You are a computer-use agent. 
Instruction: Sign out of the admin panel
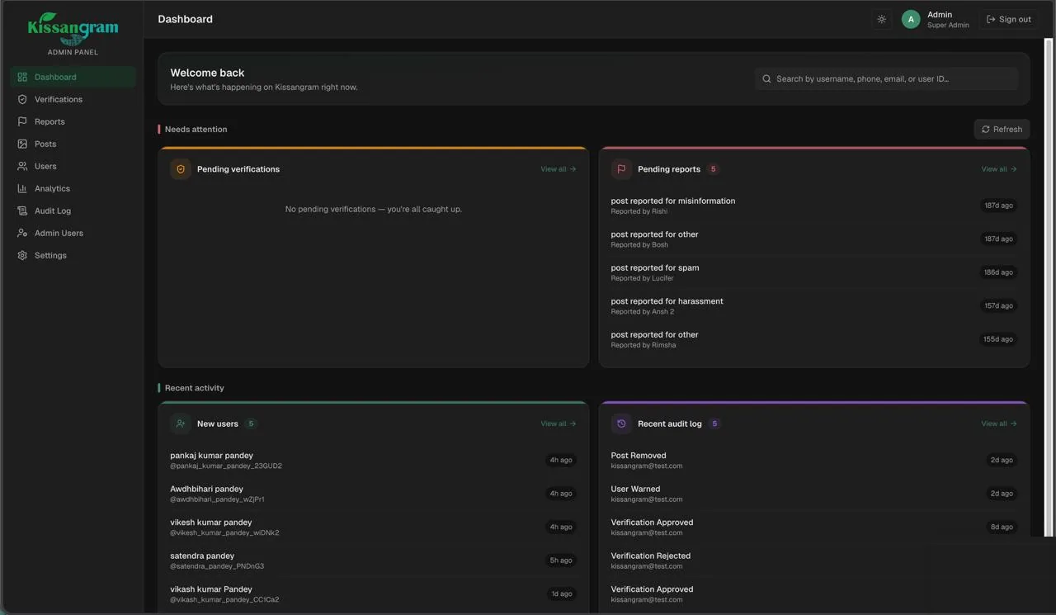click(1009, 19)
